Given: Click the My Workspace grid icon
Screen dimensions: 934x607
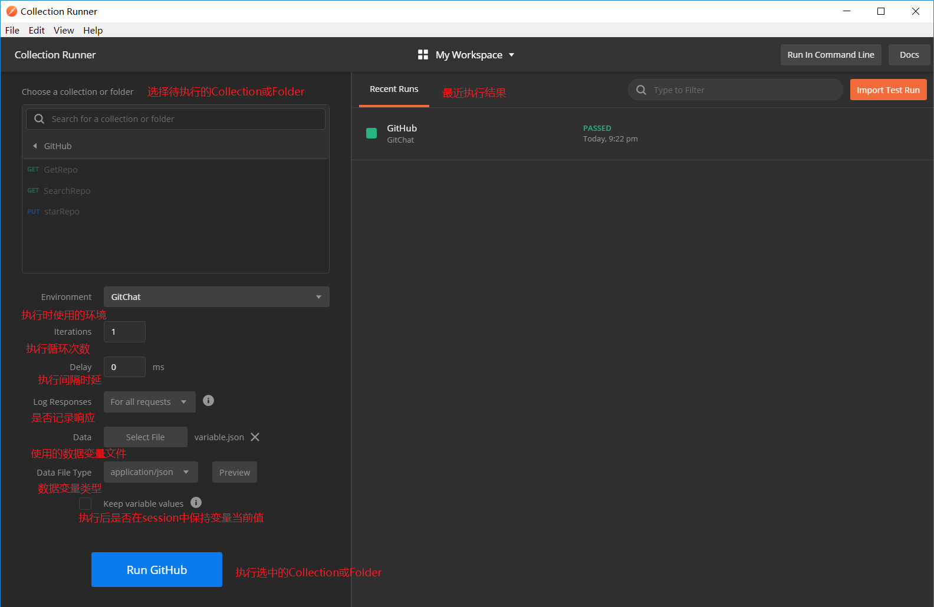Looking at the screenshot, I should point(423,55).
